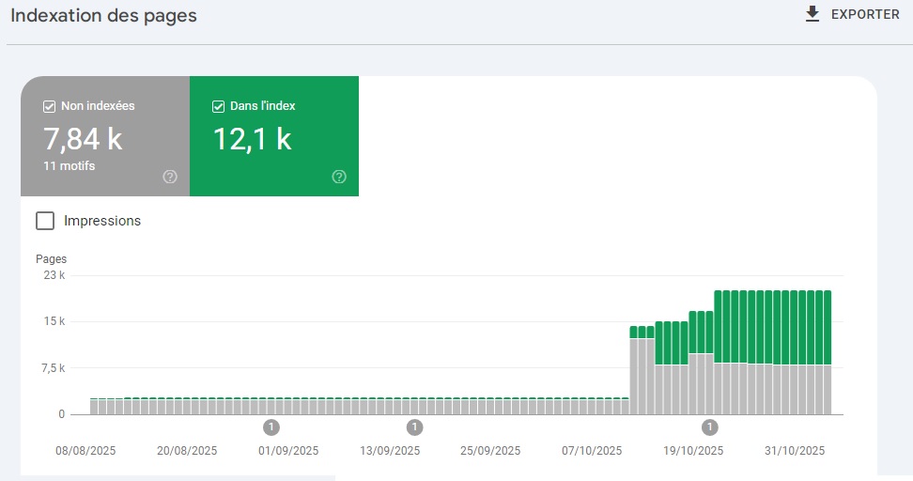Select the 12,1 k indexed count

tap(252, 139)
